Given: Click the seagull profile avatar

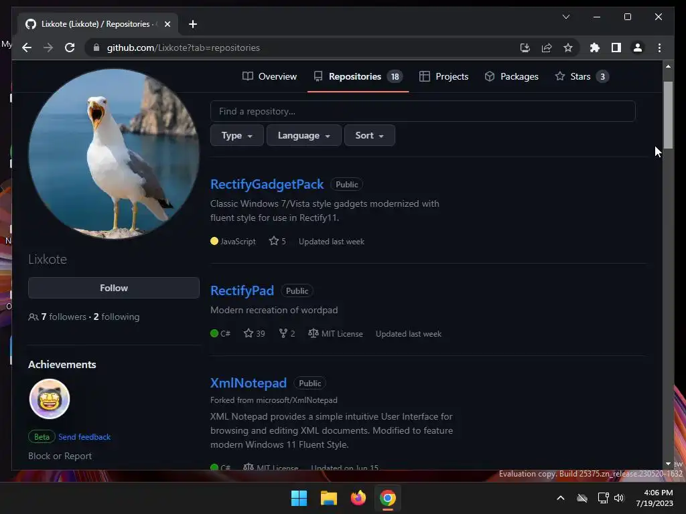Looking at the screenshot, I should [114, 154].
